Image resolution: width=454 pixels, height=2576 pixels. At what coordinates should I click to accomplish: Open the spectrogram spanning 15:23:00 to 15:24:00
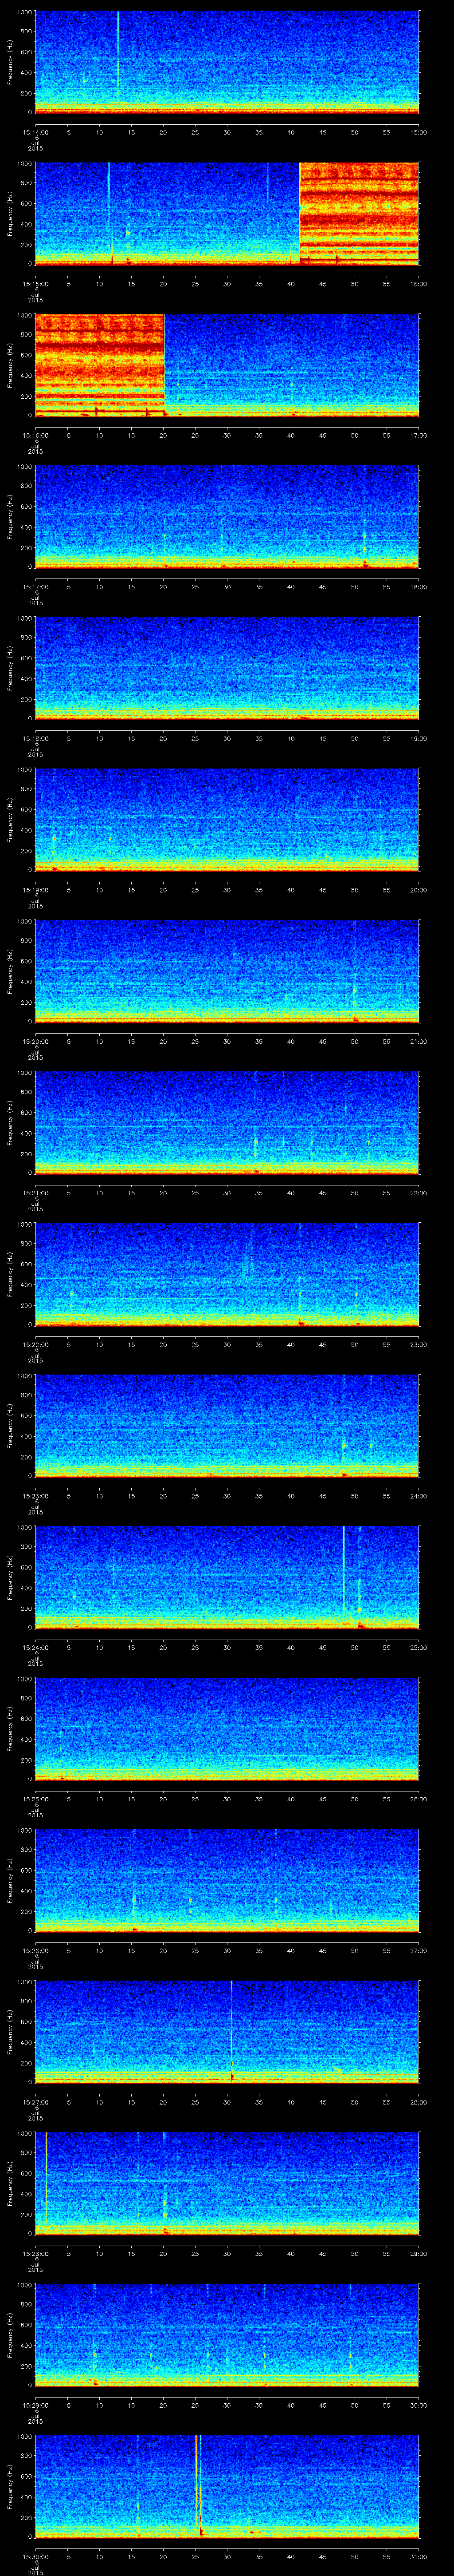point(227,1425)
